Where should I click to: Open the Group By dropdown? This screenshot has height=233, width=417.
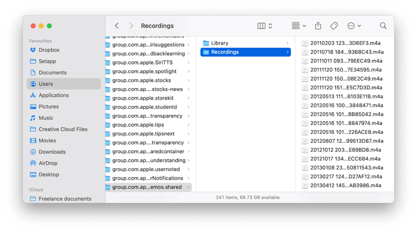click(x=299, y=26)
